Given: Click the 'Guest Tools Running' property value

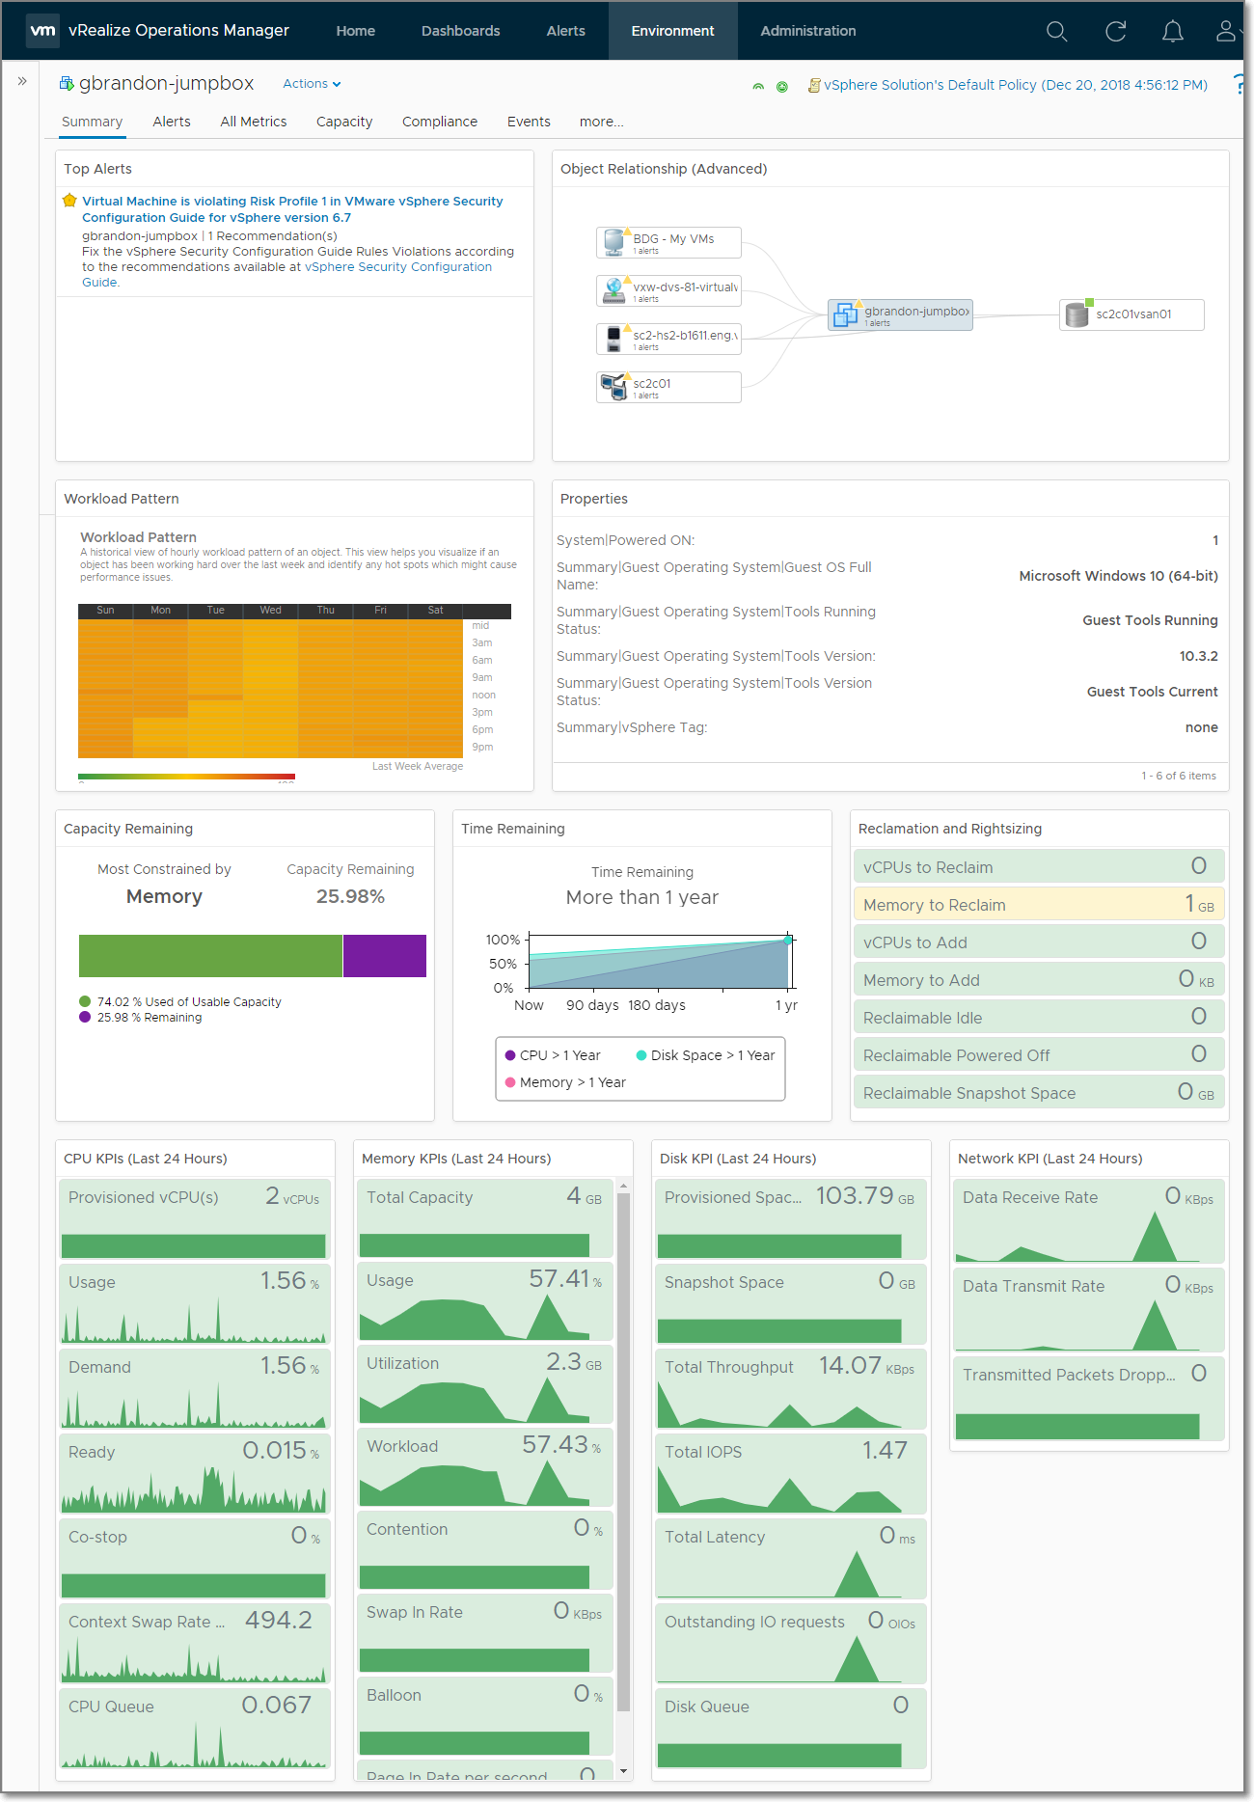Looking at the screenshot, I should 1150,620.
